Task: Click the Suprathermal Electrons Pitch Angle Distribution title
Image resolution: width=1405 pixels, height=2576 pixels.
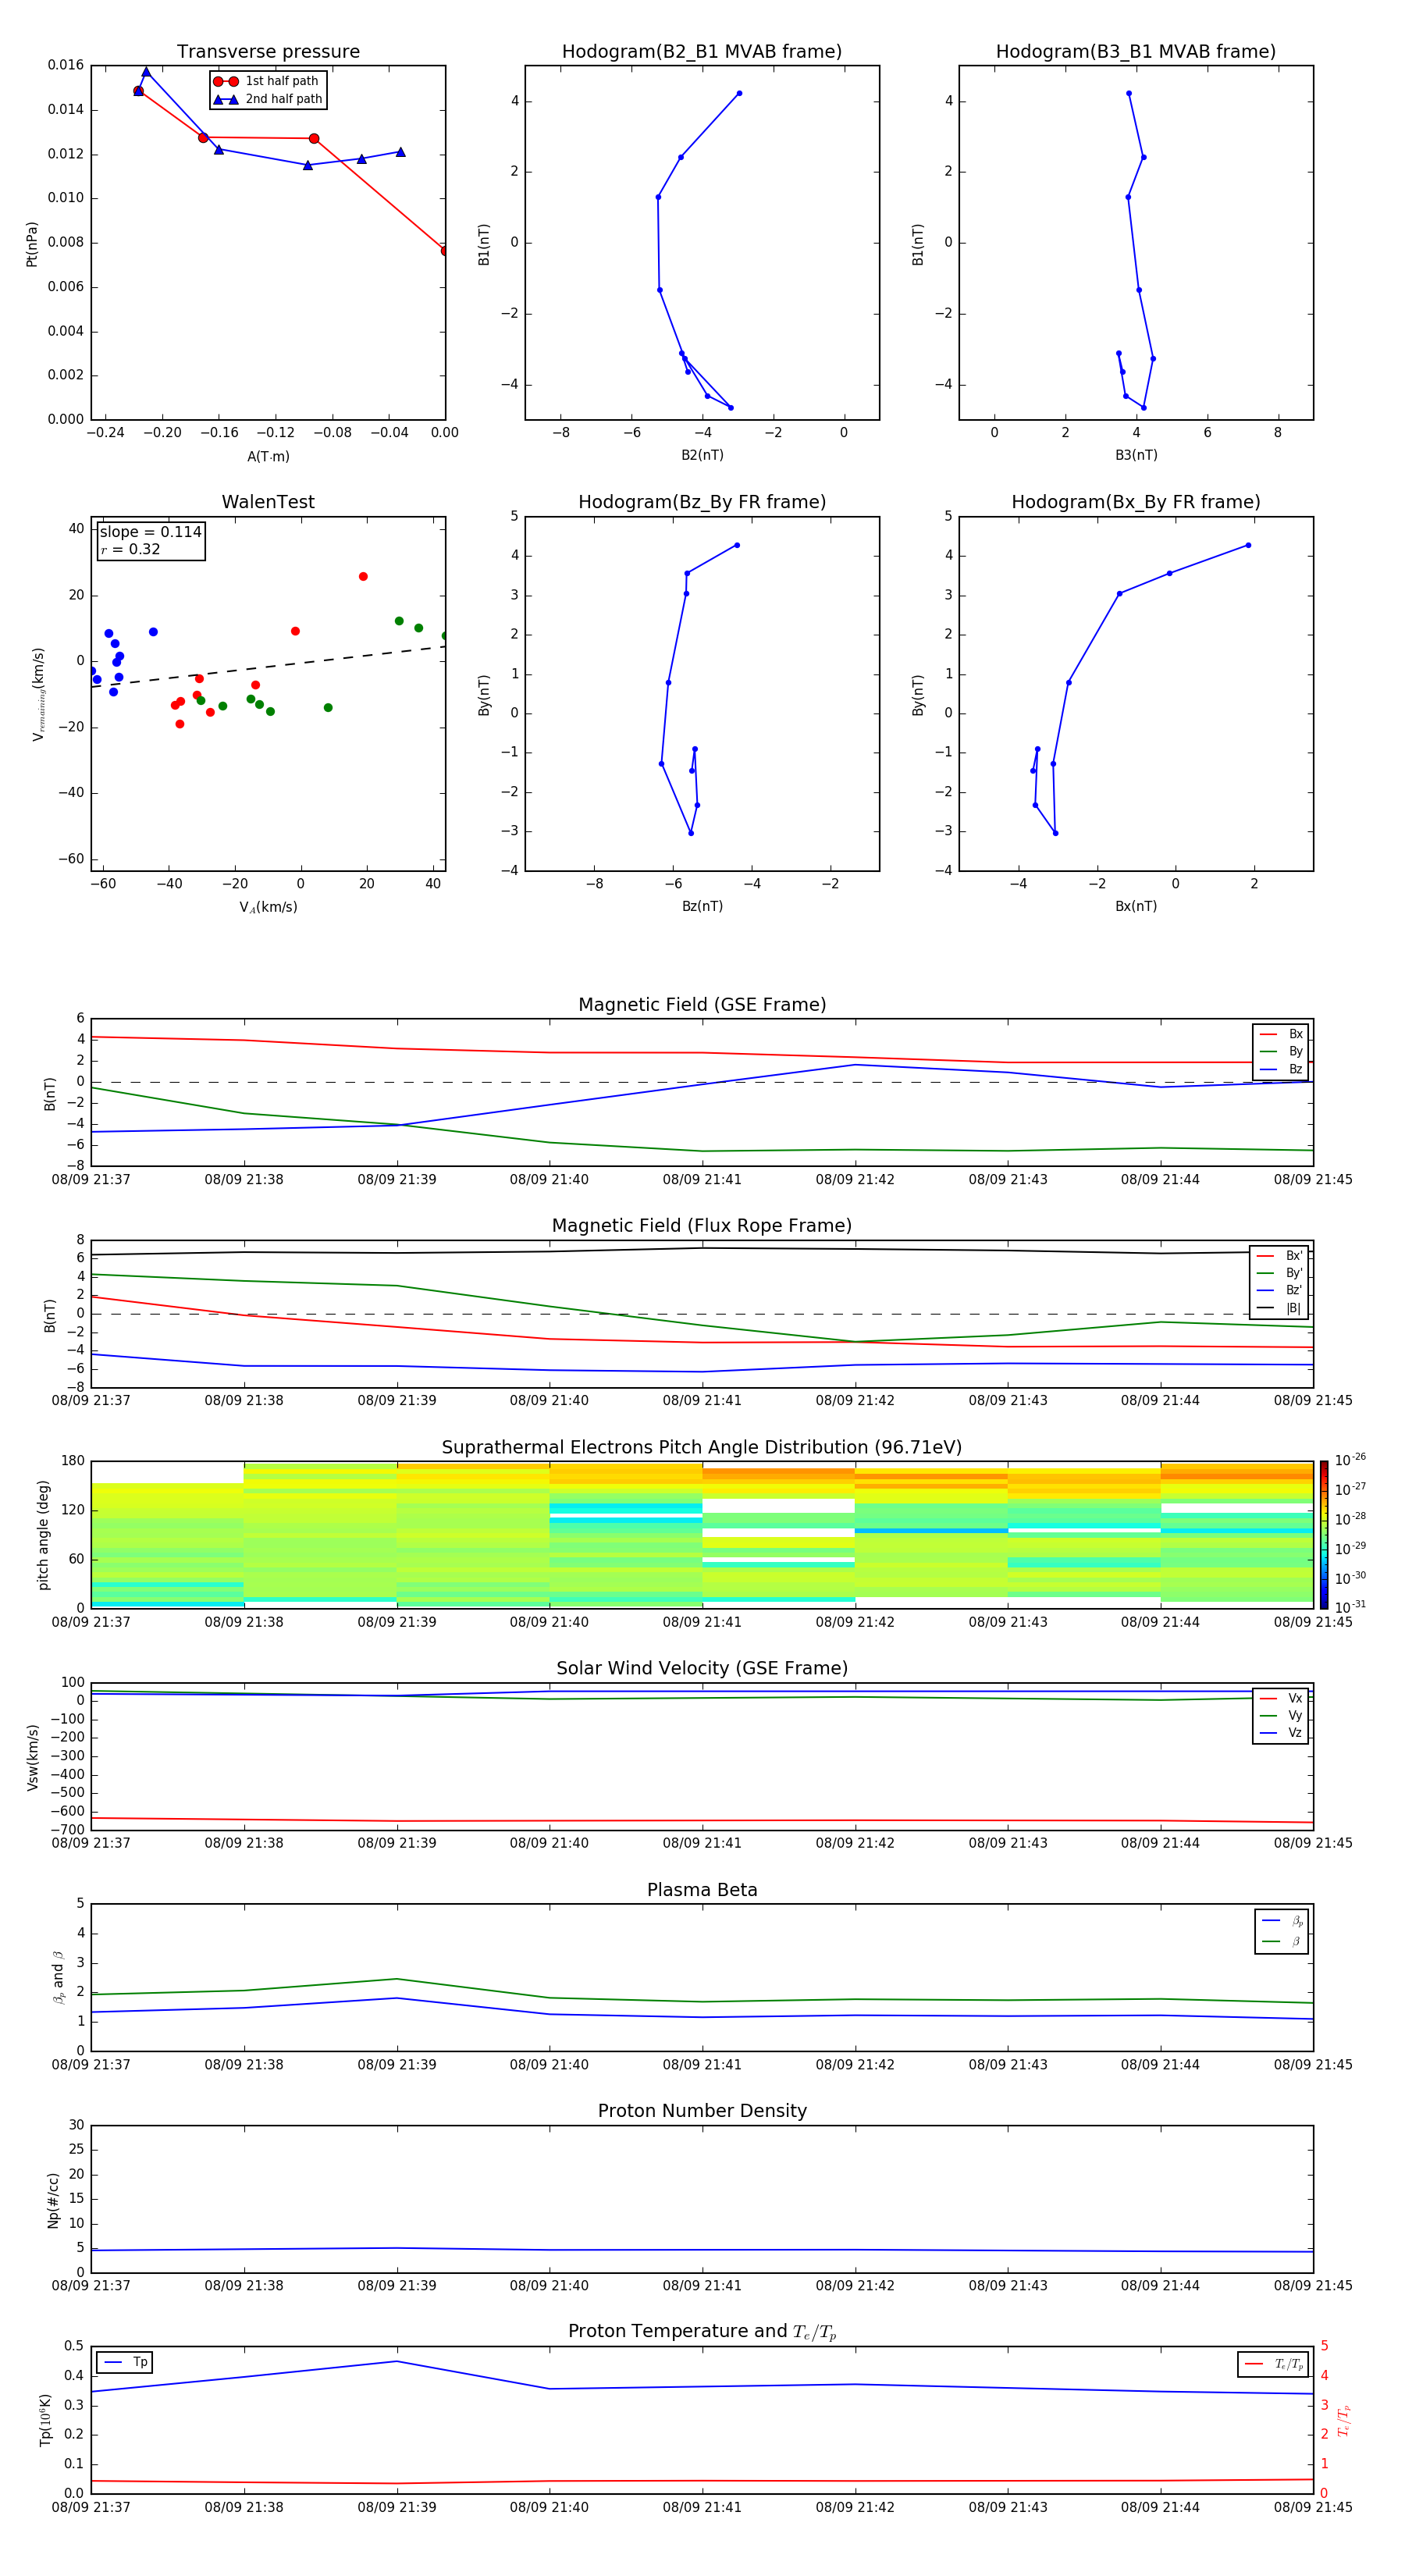Action: [x=702, y=1447]
